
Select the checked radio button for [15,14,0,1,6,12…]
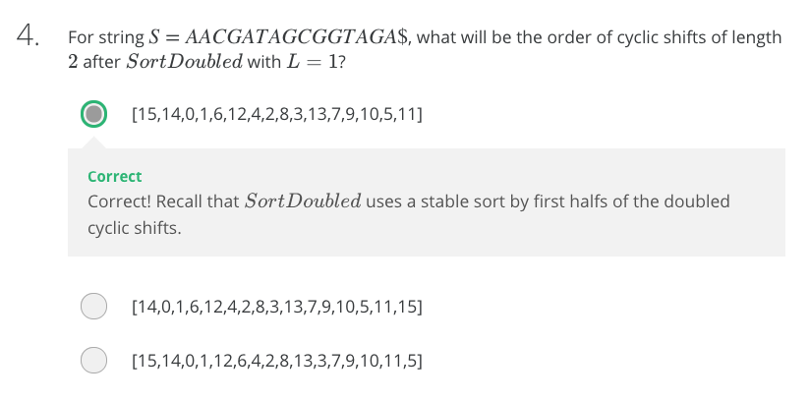(x=93, y=114)
